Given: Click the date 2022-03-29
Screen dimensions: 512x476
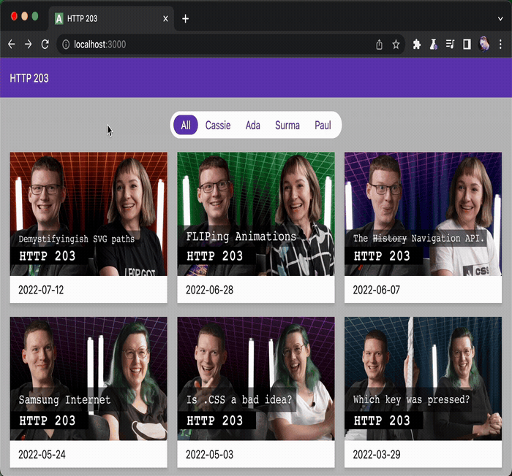Looking at the screenshot, I should click(377, 455).
